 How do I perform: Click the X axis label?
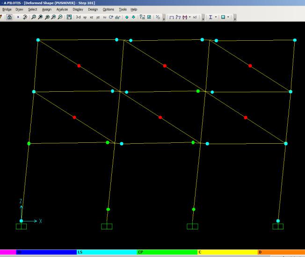pyautogui.click(x=40, y=221)
